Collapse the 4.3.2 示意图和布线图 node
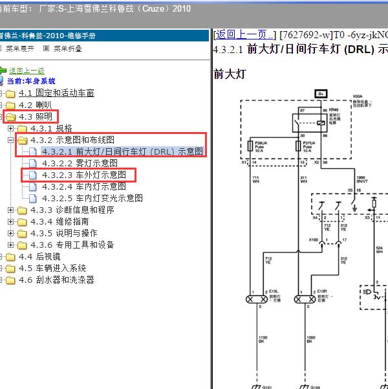The image size is (388, 389). pos(10,140)
